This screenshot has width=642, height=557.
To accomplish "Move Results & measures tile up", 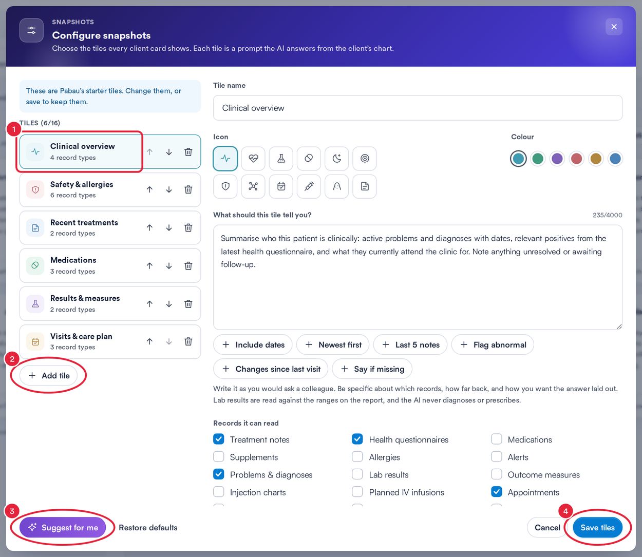I will 149,304.
